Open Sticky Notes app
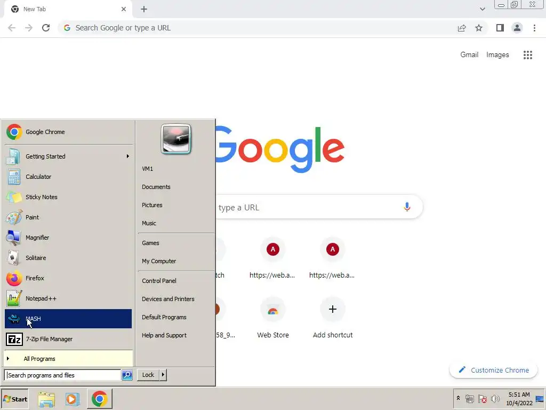Image resolution: width=546 pixels, height=410 pixels. (68, 197)
